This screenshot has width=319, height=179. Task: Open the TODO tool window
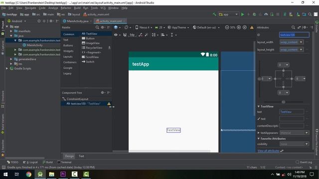click(x=12, y=162)
